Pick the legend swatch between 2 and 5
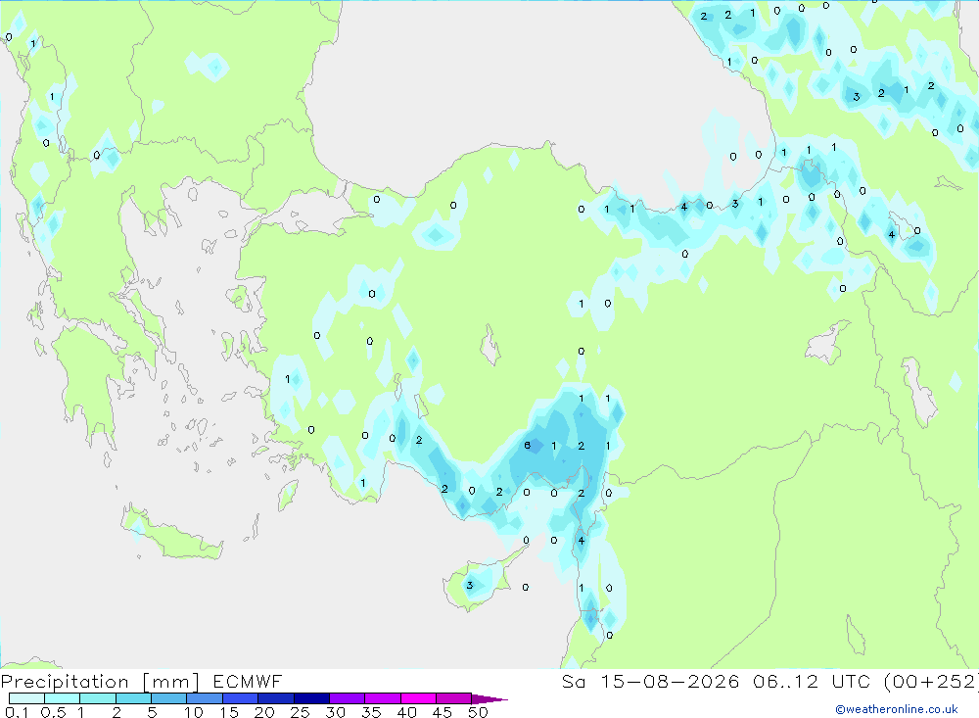Screen dimensions: 979x718 (x=133, y=698)
